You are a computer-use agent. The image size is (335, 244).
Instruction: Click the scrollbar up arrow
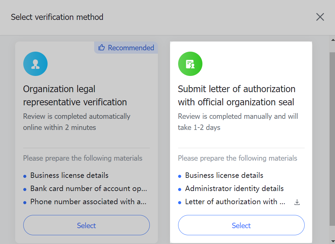332,39
